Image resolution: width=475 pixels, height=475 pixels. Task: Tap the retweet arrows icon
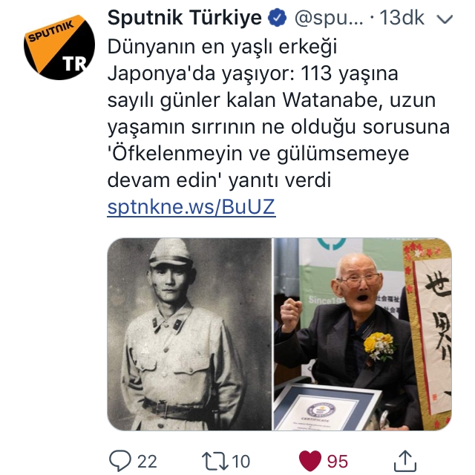click(x=215, y=461)
